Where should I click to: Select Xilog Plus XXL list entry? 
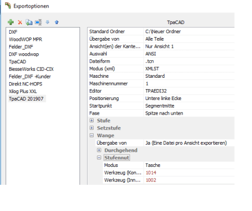click(23, 91)
